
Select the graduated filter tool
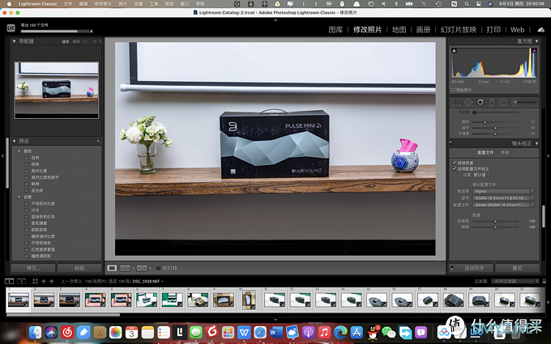492,102
